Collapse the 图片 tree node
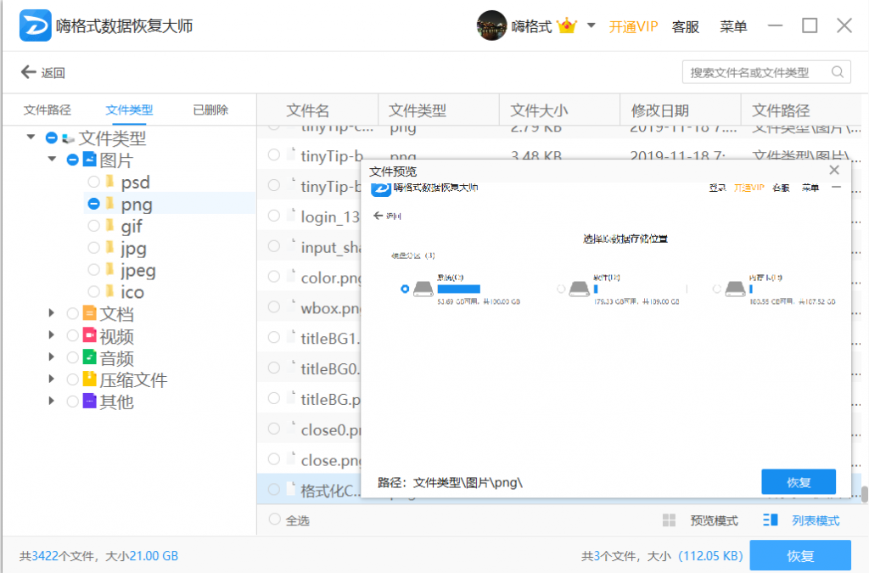 click(52, 159)
